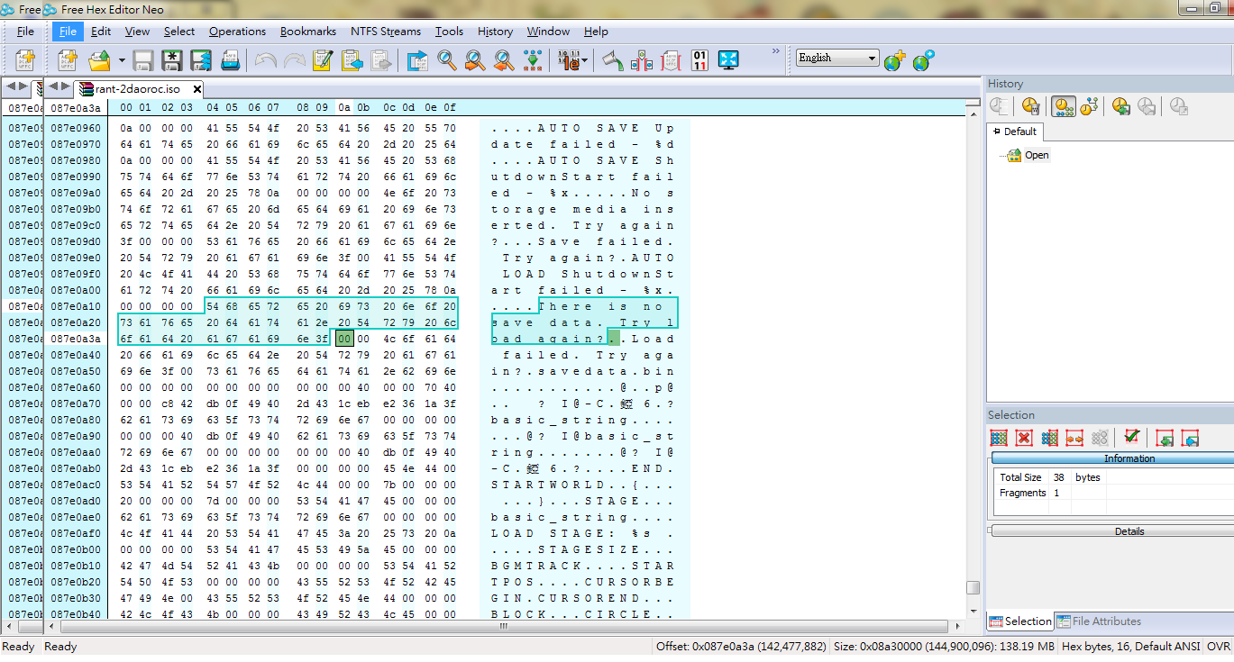The height and width of the screenshot is (662, 1234).
Task: Click the save history icon with green arrow
Action: (1121, 106)
